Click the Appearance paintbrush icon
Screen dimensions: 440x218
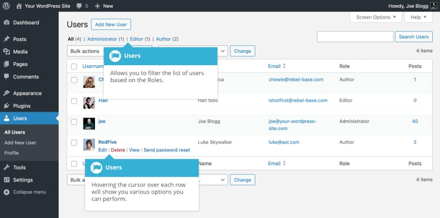point(6,93)
